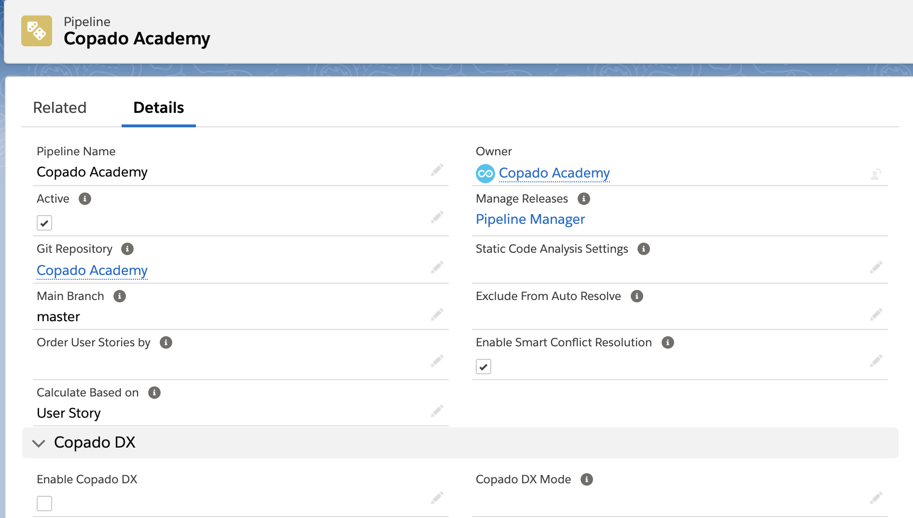This screenshot has width=913, height=518.
Task: Show Copado DX Mode info icon
Action: pyautogui.click(x=587, y=479)
